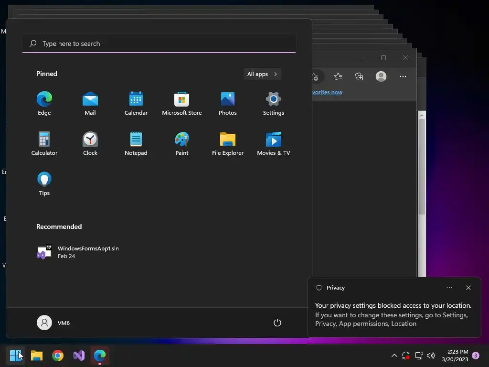Open Collections in Edge toolbar
The width and height of the screenshot is (489, 367).
point(359,76)
